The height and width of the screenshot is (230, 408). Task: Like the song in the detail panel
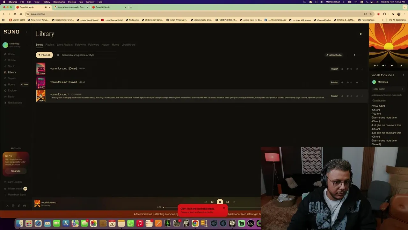point(384,65)
